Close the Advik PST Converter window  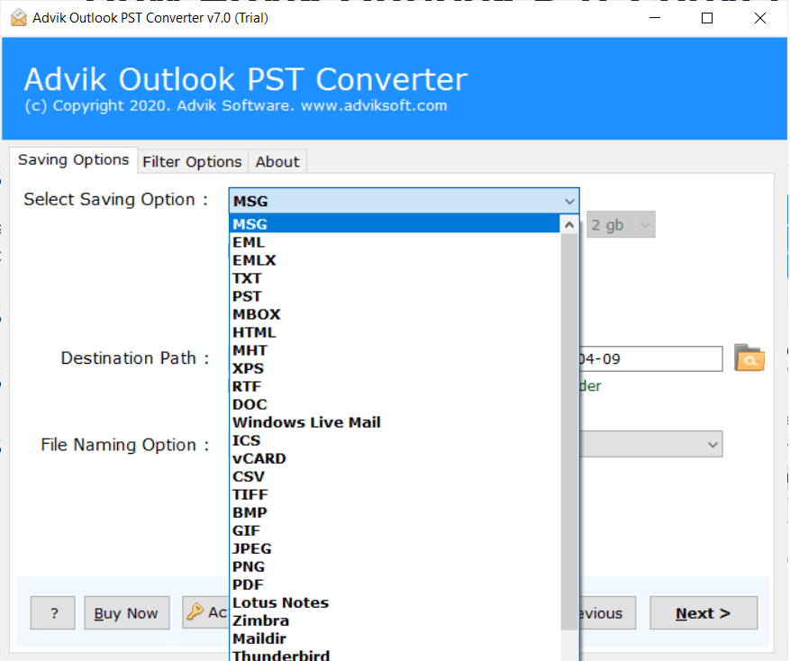(x=760, y=18)
